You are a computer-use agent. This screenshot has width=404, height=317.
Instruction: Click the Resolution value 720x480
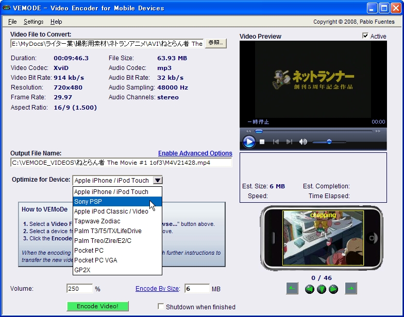click(x=68, y=87)
